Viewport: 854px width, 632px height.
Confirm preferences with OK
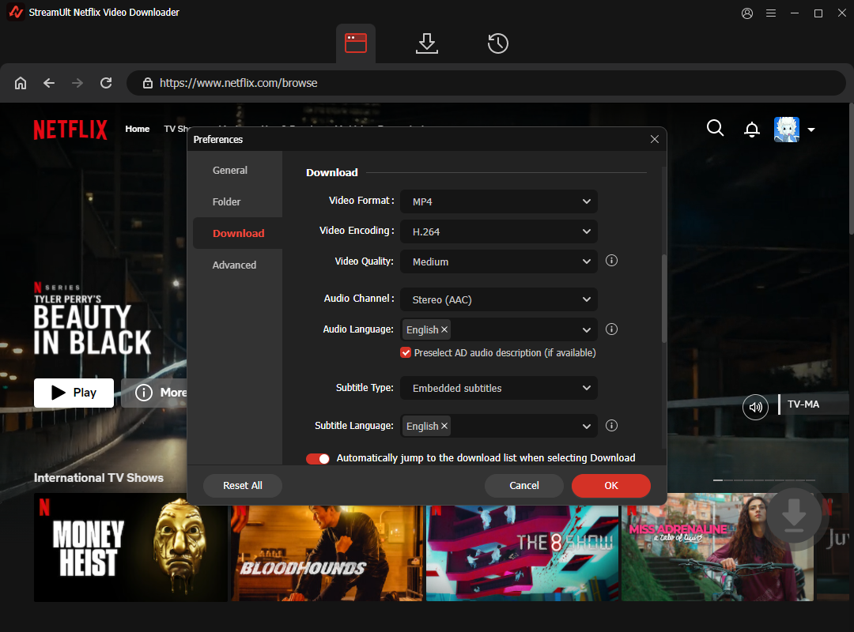(611, 486)
